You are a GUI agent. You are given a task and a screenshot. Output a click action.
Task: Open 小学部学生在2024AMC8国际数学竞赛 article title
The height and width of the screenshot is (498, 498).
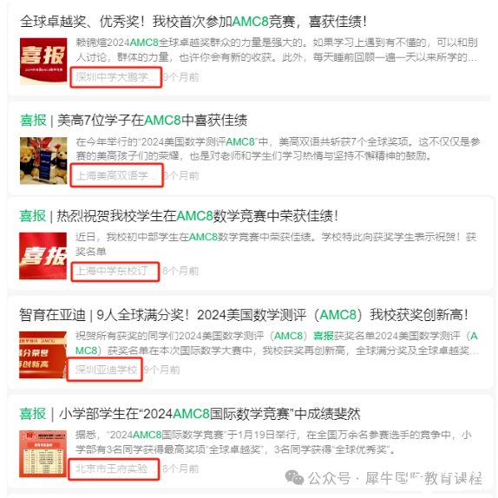pos(190,414)
